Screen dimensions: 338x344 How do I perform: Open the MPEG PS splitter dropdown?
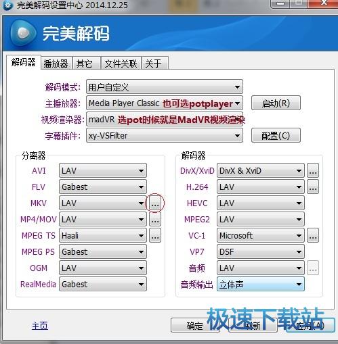point(103,252)
